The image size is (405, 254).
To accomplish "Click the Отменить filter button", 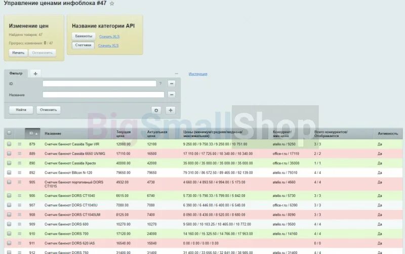I will pos(48,110).
